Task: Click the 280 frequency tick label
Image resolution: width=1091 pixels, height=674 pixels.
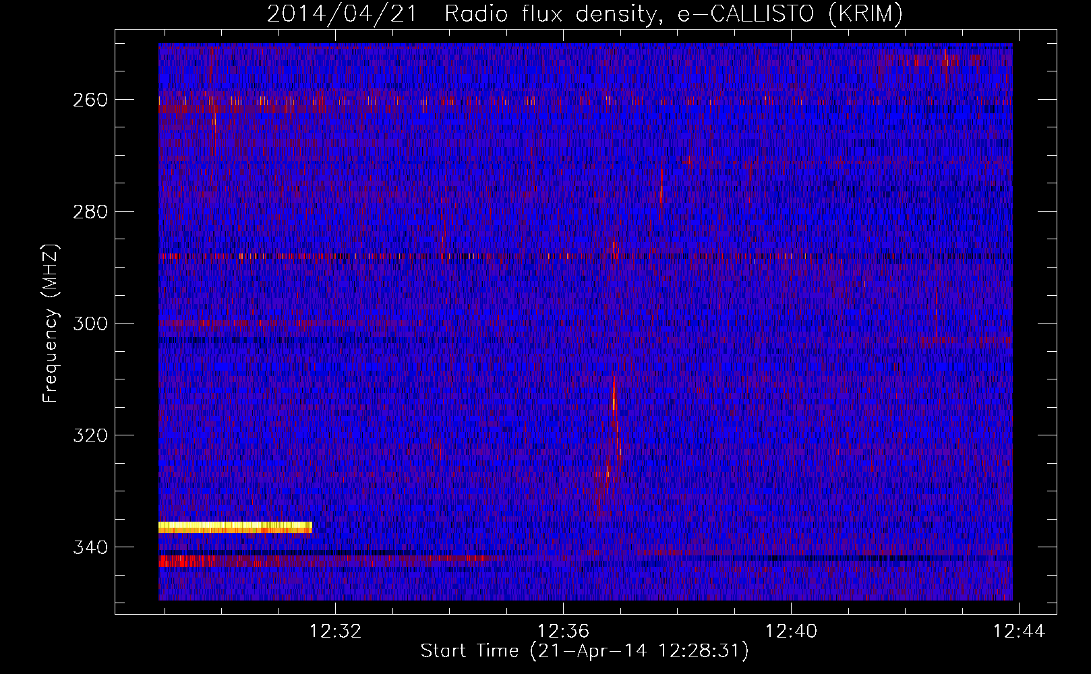Action: 90,212
